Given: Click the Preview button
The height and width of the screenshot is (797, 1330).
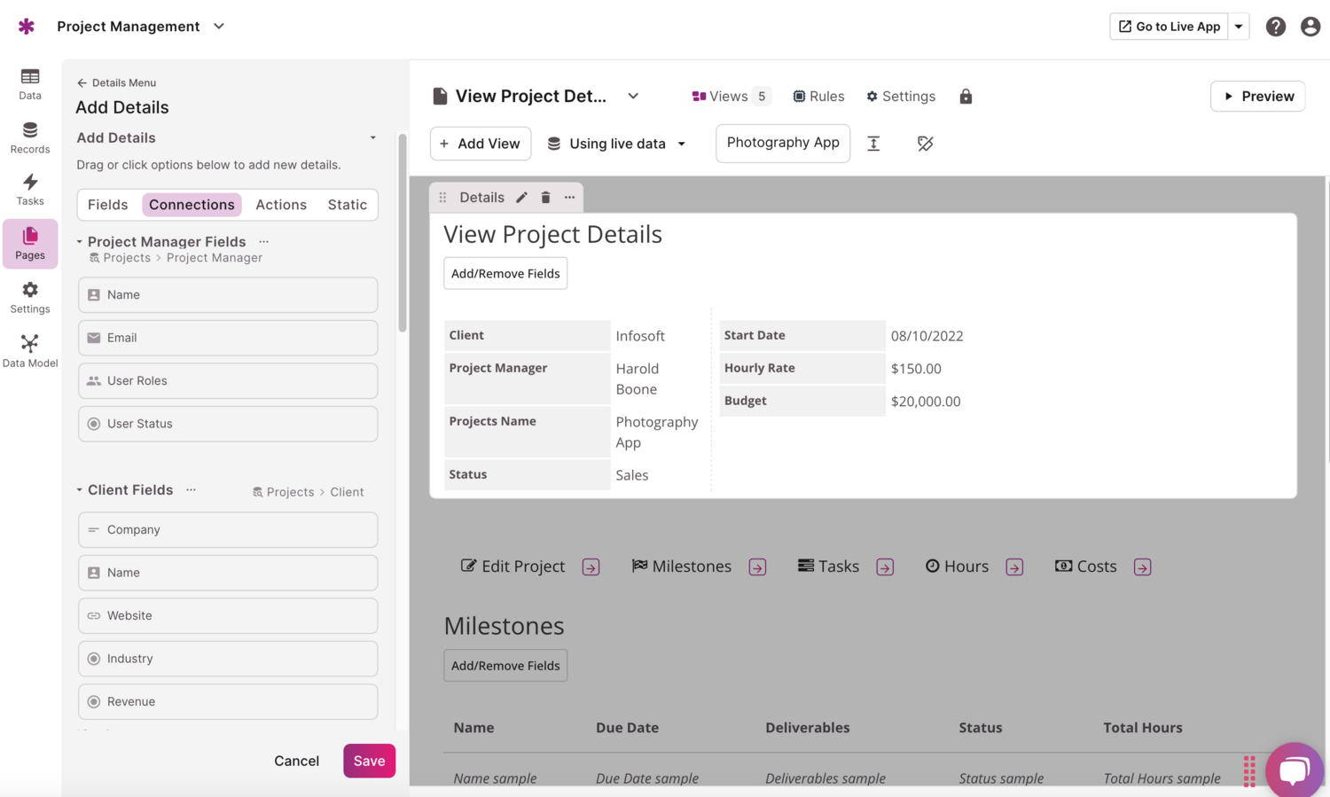Looking at the screenshot, I should click(x=1257, y=97).
